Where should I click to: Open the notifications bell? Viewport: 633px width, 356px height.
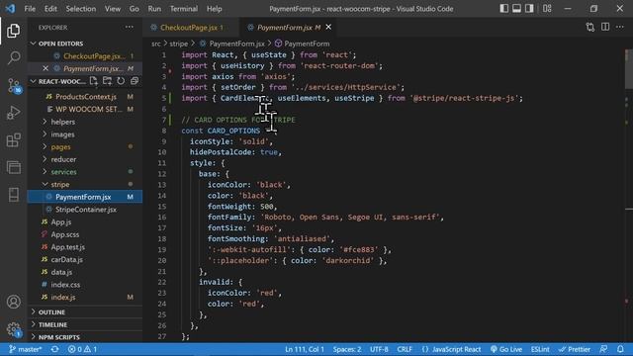(620, 349)
